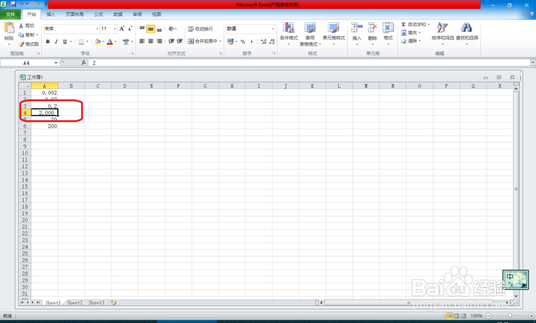Click the zoom slider handle
The width and height of the screenshot is (536, 323).
(x=510, y=316)
